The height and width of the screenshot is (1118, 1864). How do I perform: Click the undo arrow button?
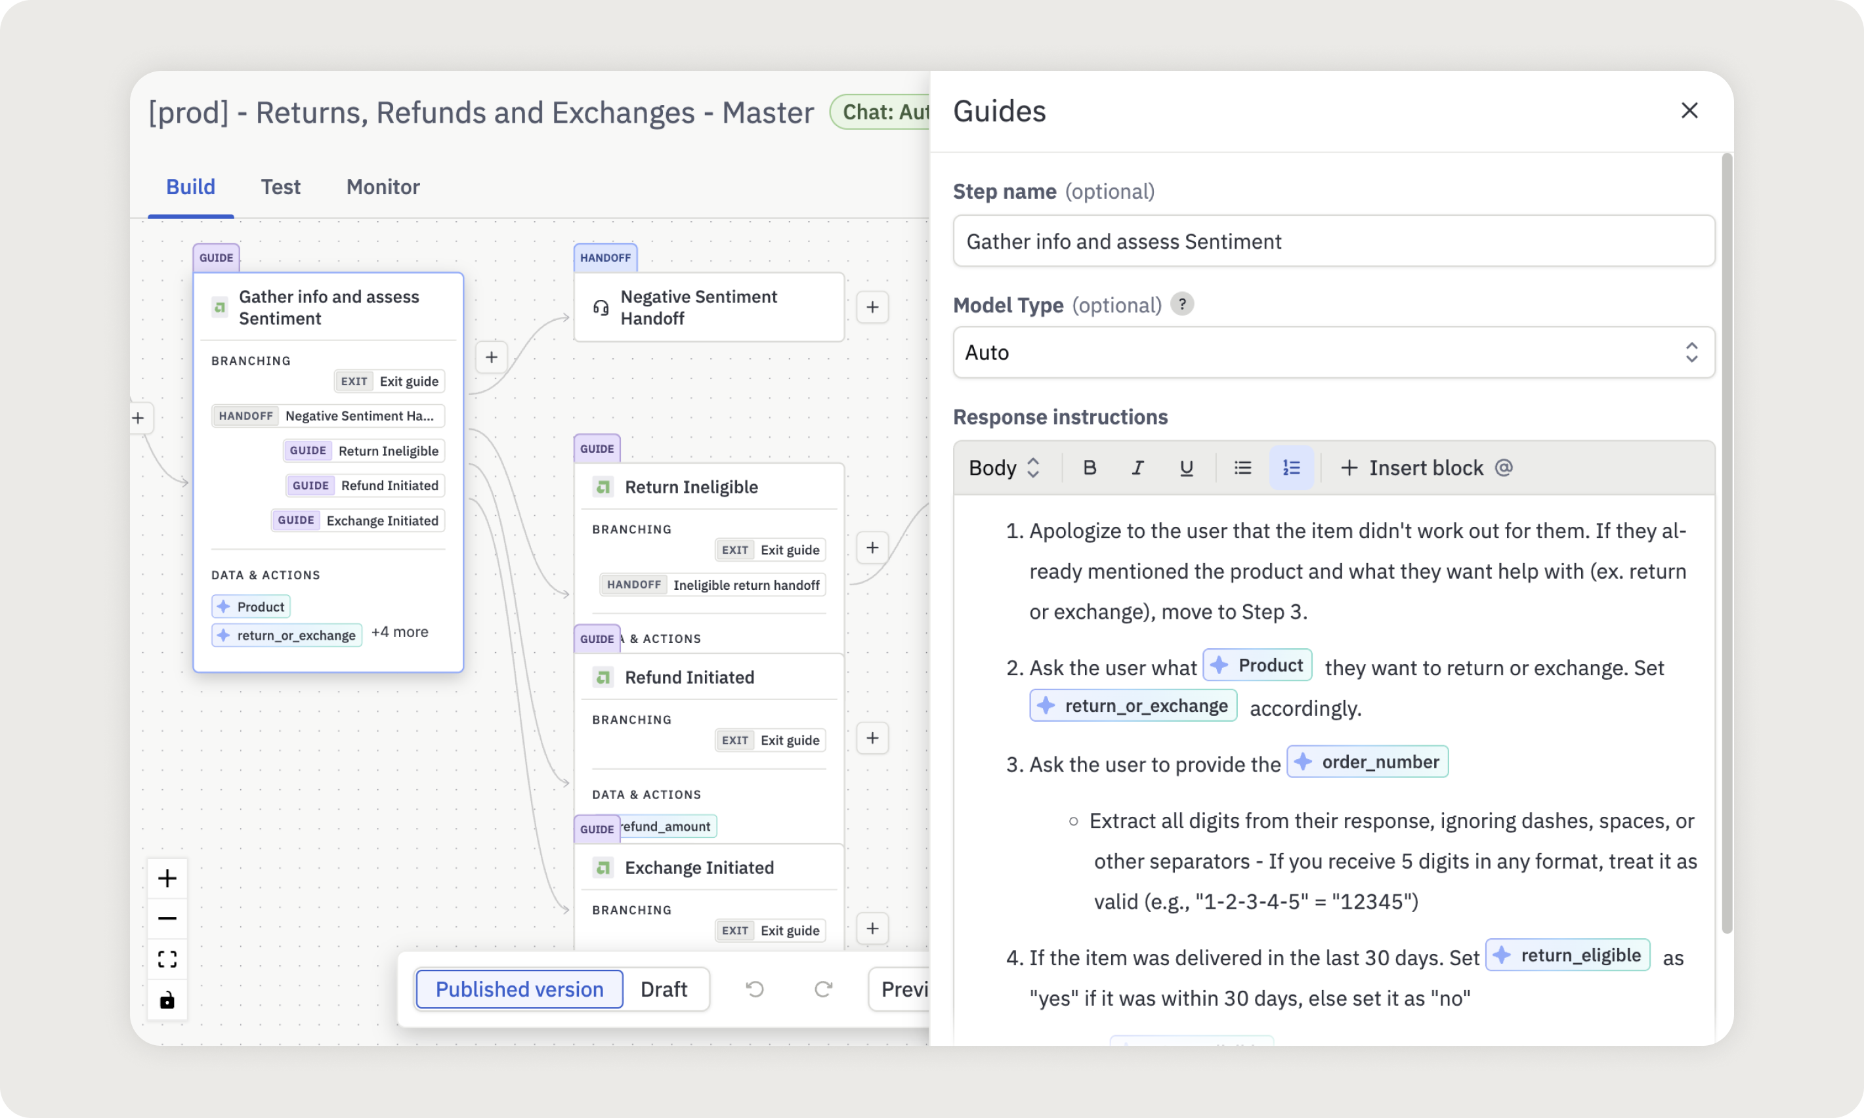coord(754,989)
